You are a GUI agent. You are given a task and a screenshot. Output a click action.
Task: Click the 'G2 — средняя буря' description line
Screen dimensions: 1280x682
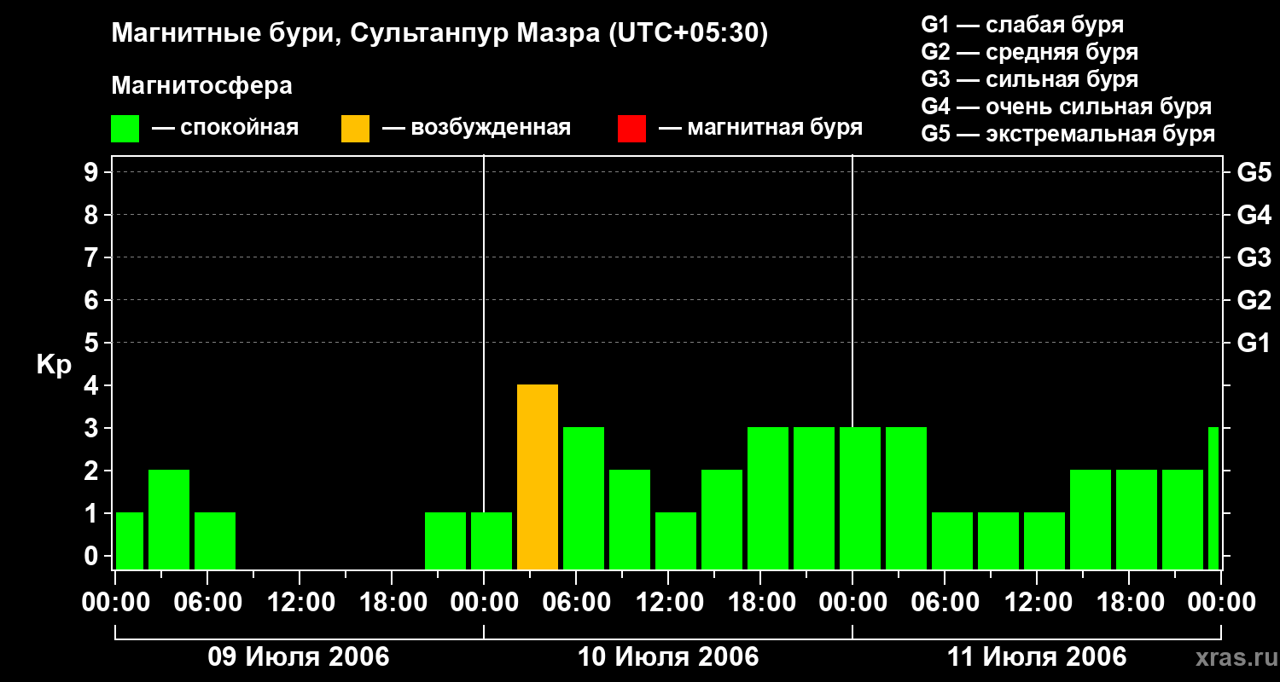tap(1029, 52)
